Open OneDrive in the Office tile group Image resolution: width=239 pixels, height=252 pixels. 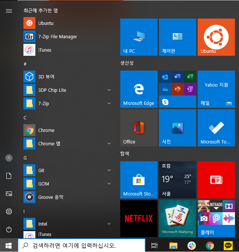tap(165, 89)
